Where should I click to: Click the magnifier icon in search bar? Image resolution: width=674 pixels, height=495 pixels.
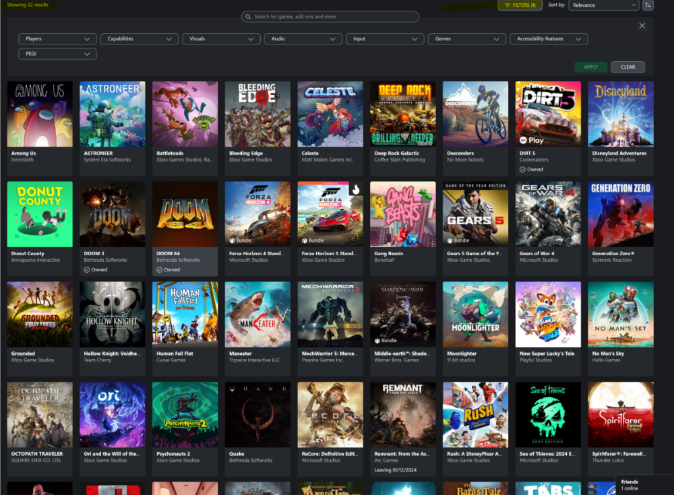point(249,17)
